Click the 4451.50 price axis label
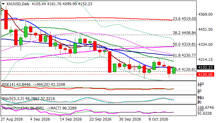Image resolution: width=216 pixels, height=123 pixels. click(x=205, y=30)
